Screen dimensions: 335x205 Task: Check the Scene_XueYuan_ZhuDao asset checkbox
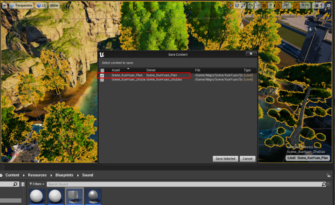pos(102,80)
